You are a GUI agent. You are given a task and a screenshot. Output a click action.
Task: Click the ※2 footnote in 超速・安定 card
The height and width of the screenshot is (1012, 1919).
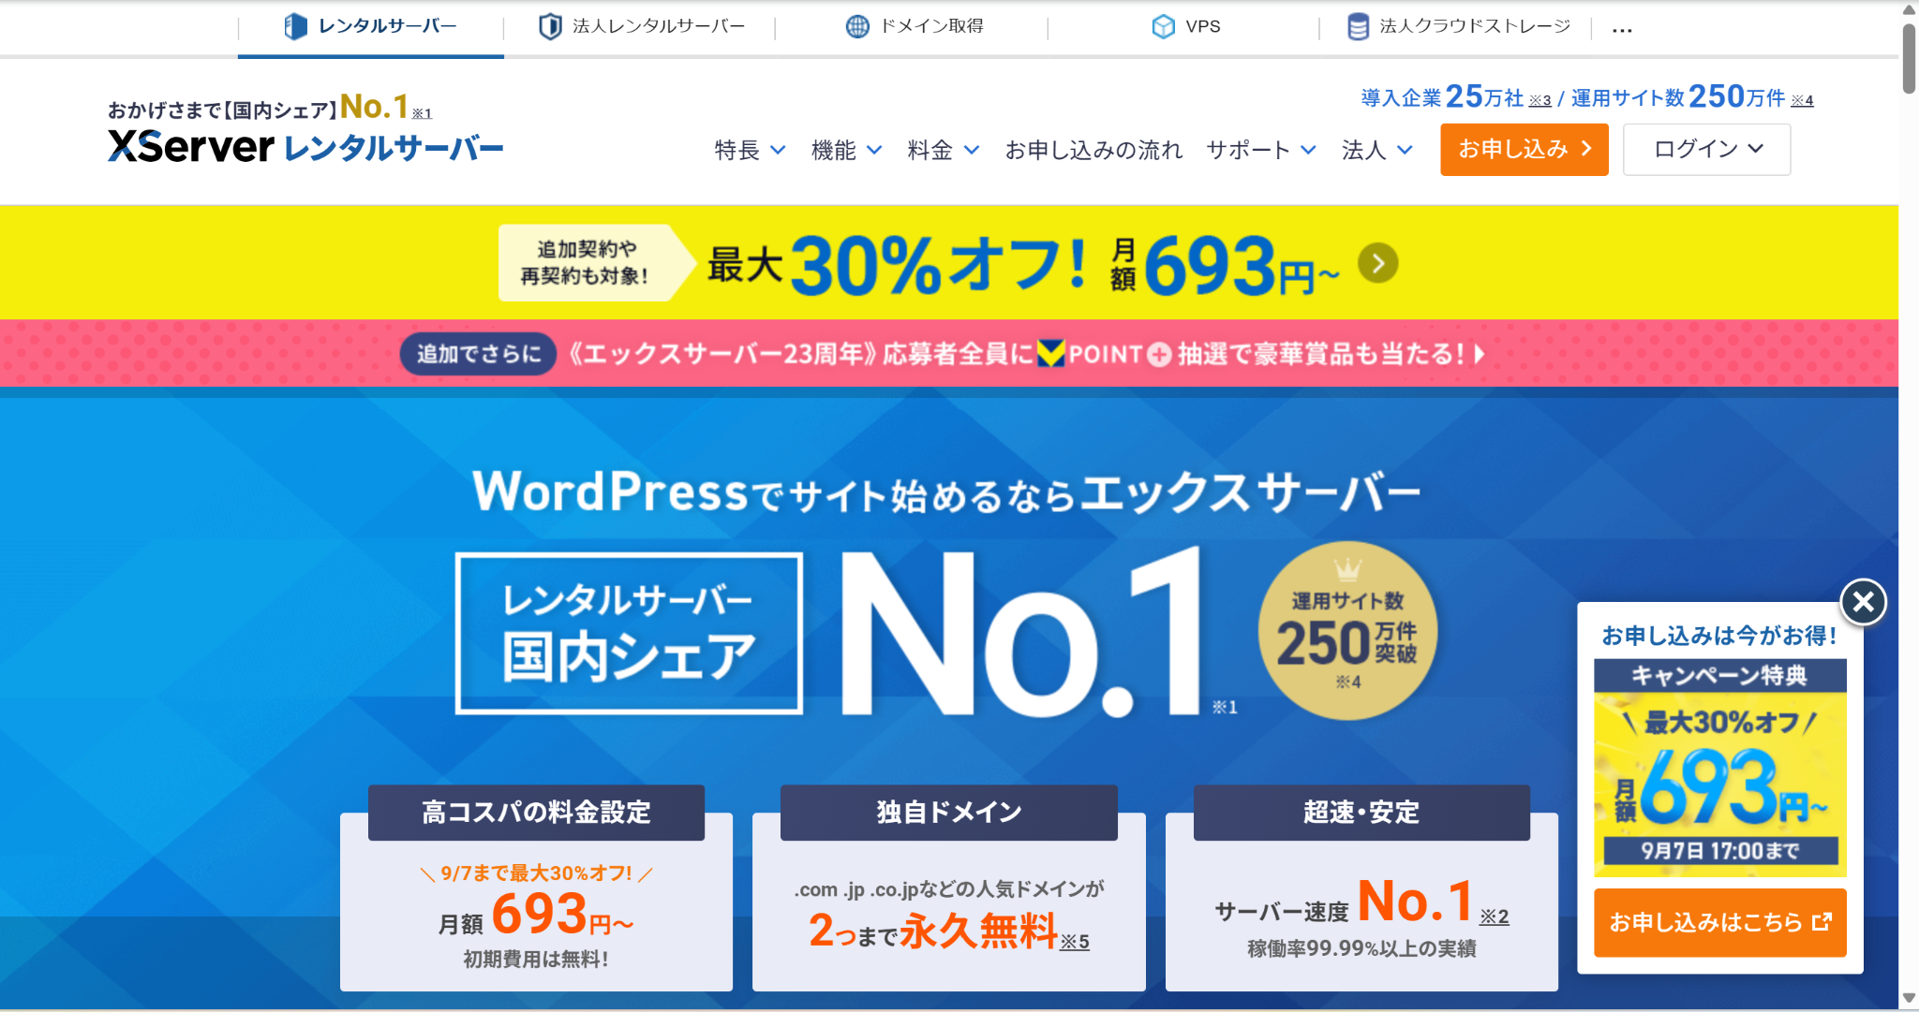[x=1495, y=917]
